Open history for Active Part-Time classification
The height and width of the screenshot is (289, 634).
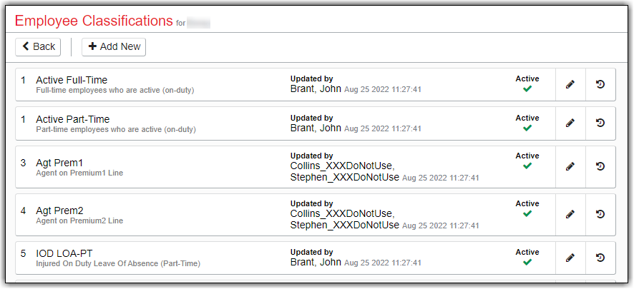[600, 123]
